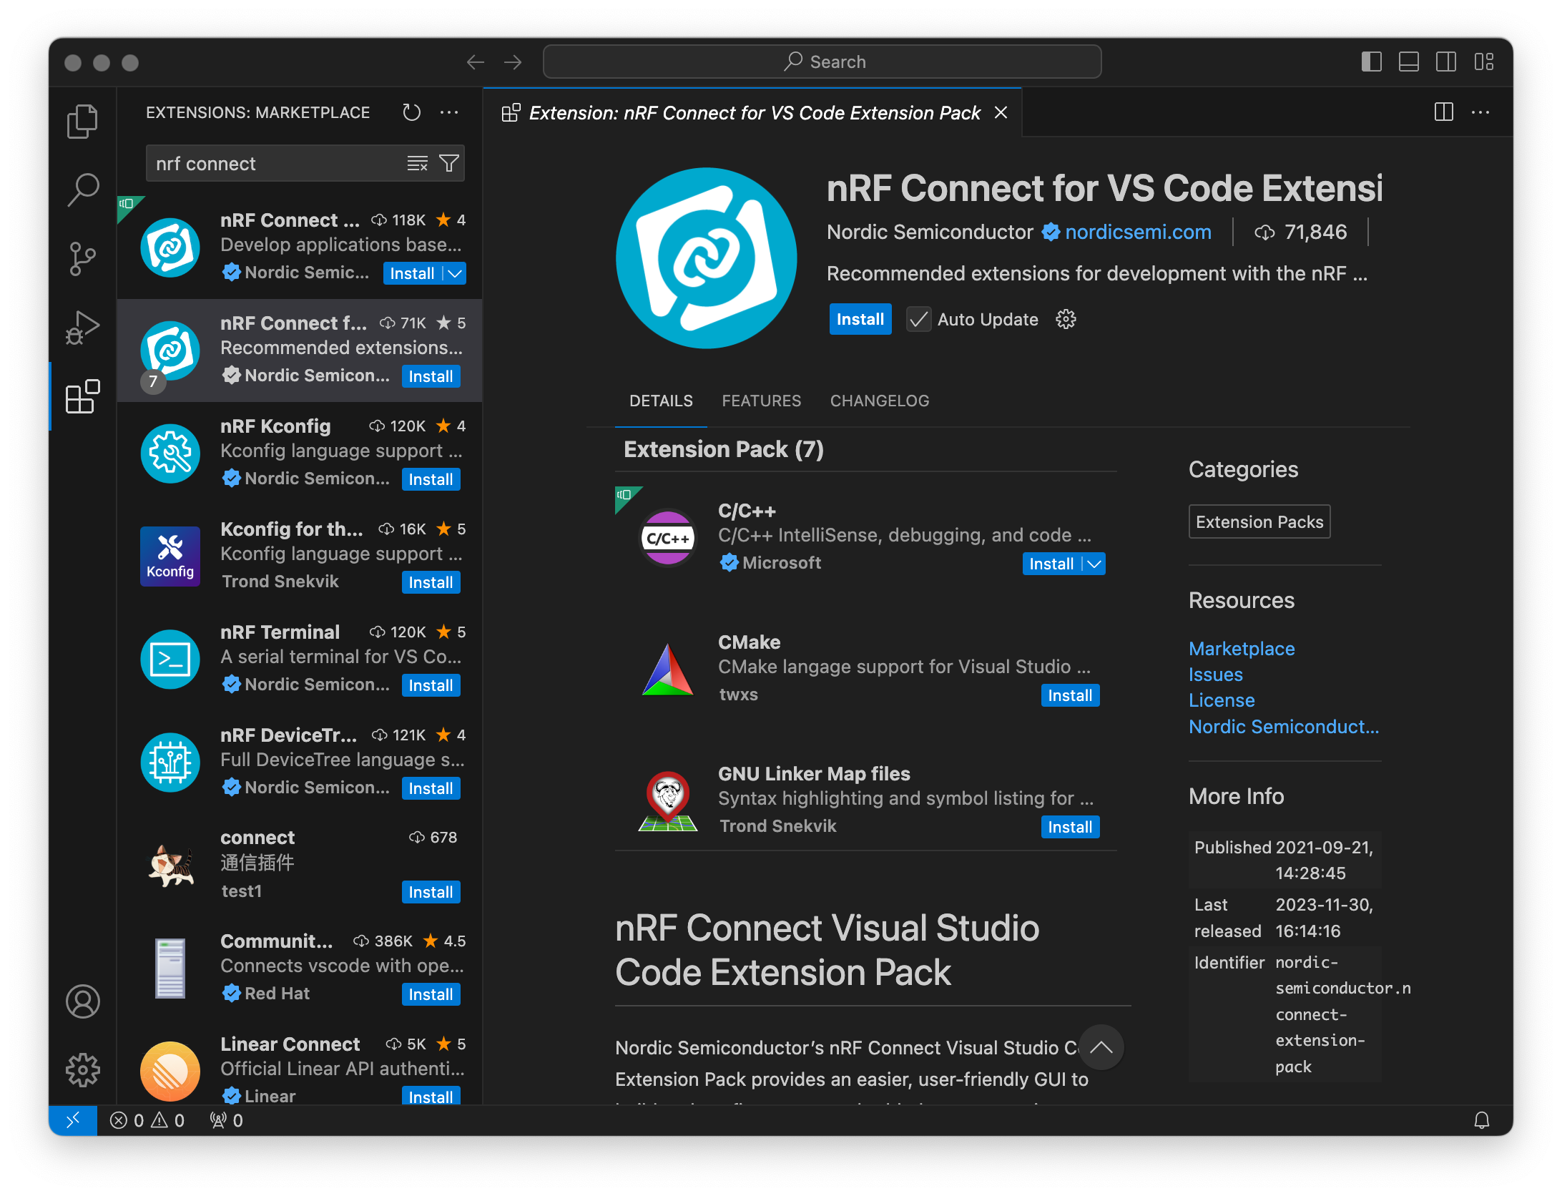The image size is (1562, 1196).
Task: Click Nordic Semiconductor publisher name in header
Action: click(930, 232)
